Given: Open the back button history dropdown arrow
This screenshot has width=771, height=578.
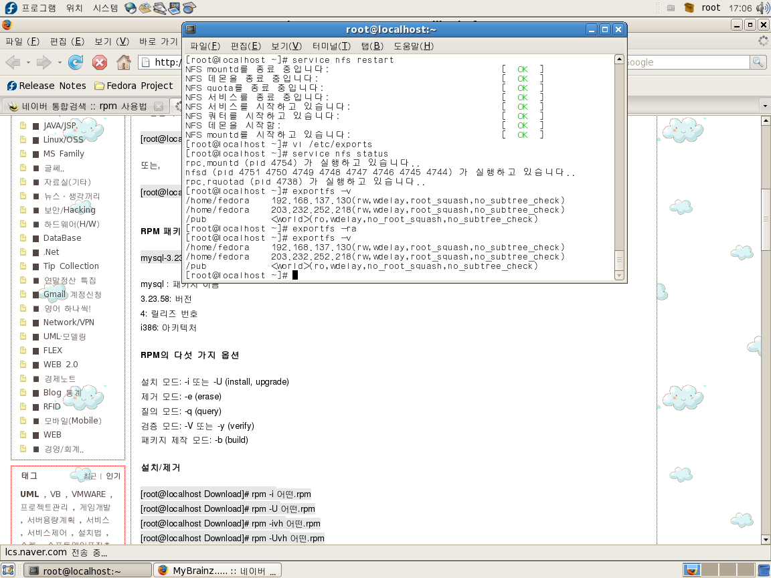Looking at the screenshot, I should (x=28, y=63).
